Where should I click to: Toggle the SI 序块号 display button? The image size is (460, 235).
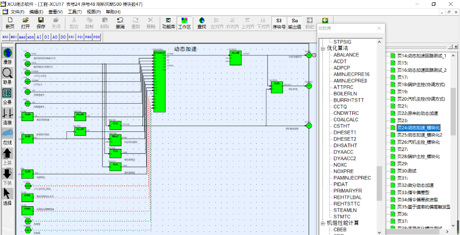pos(279,22)
